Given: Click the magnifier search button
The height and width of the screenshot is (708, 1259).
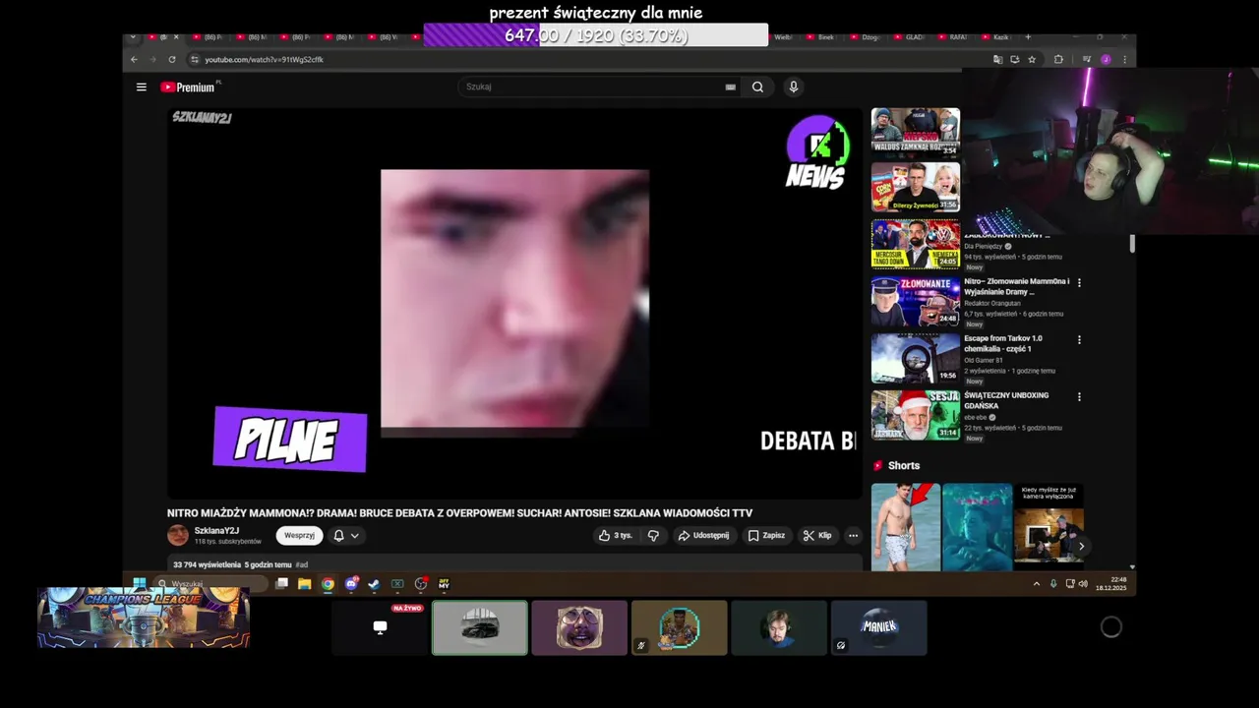Looking at the screenshot, I should (x=757, y=87).
